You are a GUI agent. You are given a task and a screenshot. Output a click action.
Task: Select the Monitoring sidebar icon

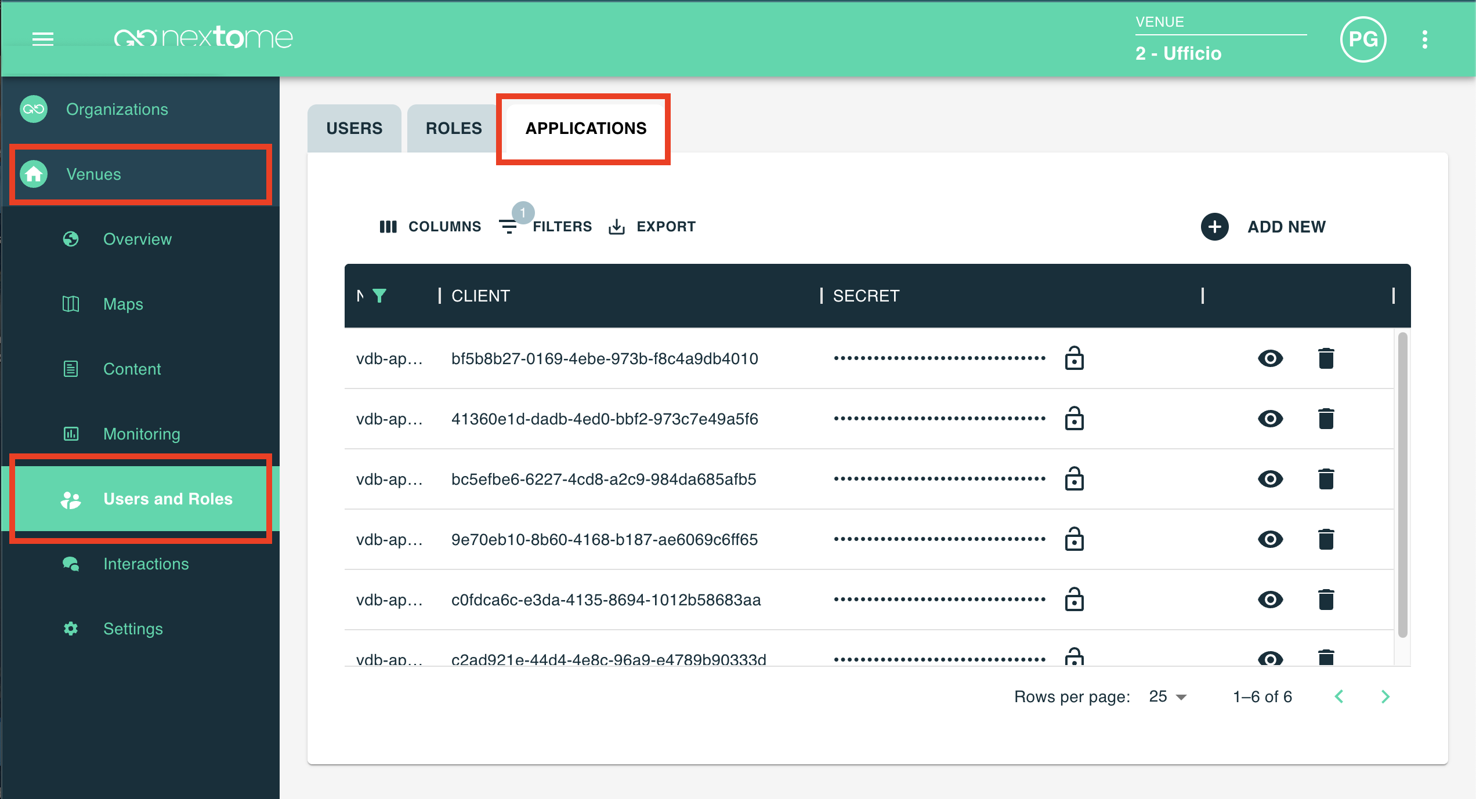[70, 434]
